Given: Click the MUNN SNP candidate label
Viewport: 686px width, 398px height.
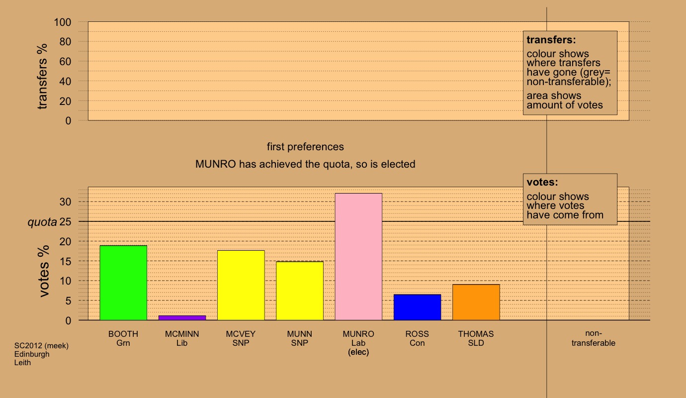Looking at the screenshot, I should pyautogui.click(x=300, y=338).
